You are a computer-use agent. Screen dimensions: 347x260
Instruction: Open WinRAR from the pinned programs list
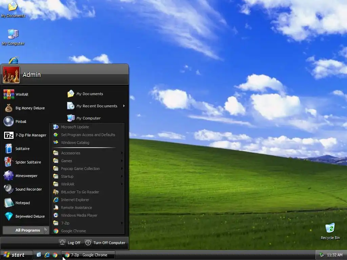click(x=25, y=94)
